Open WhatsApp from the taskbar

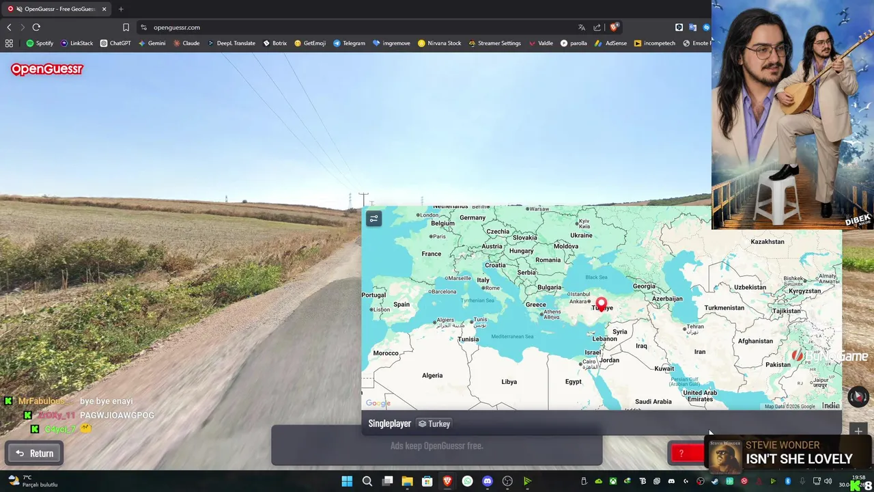point(467,481)
